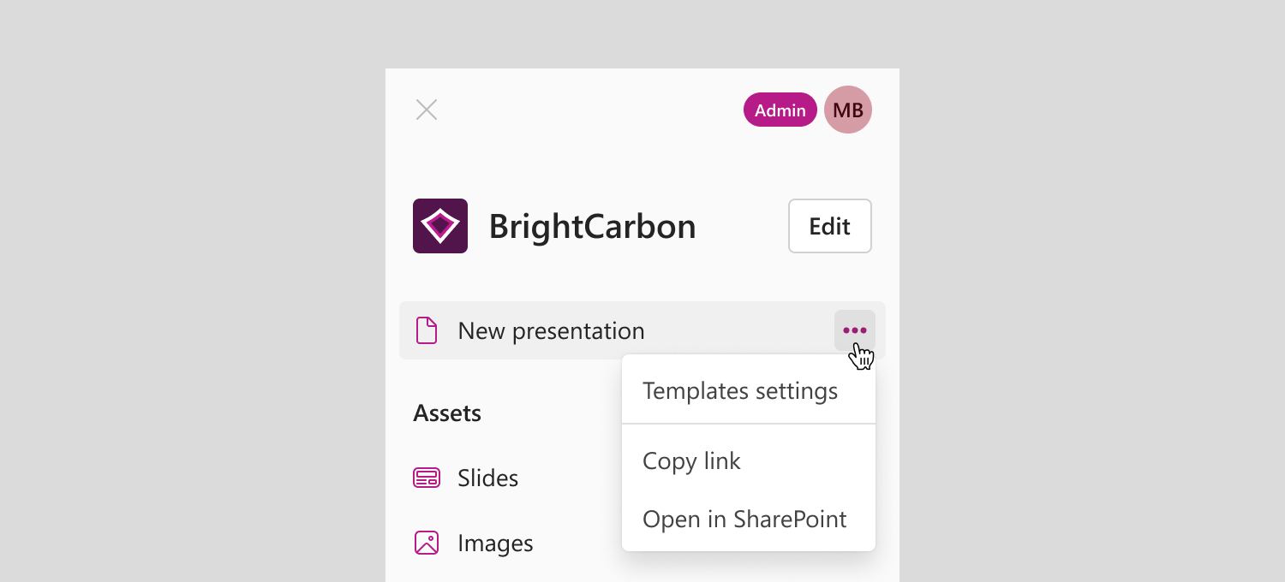Select the New presentation label
This screenshot has height=582, width=1285.
[551, 331]
